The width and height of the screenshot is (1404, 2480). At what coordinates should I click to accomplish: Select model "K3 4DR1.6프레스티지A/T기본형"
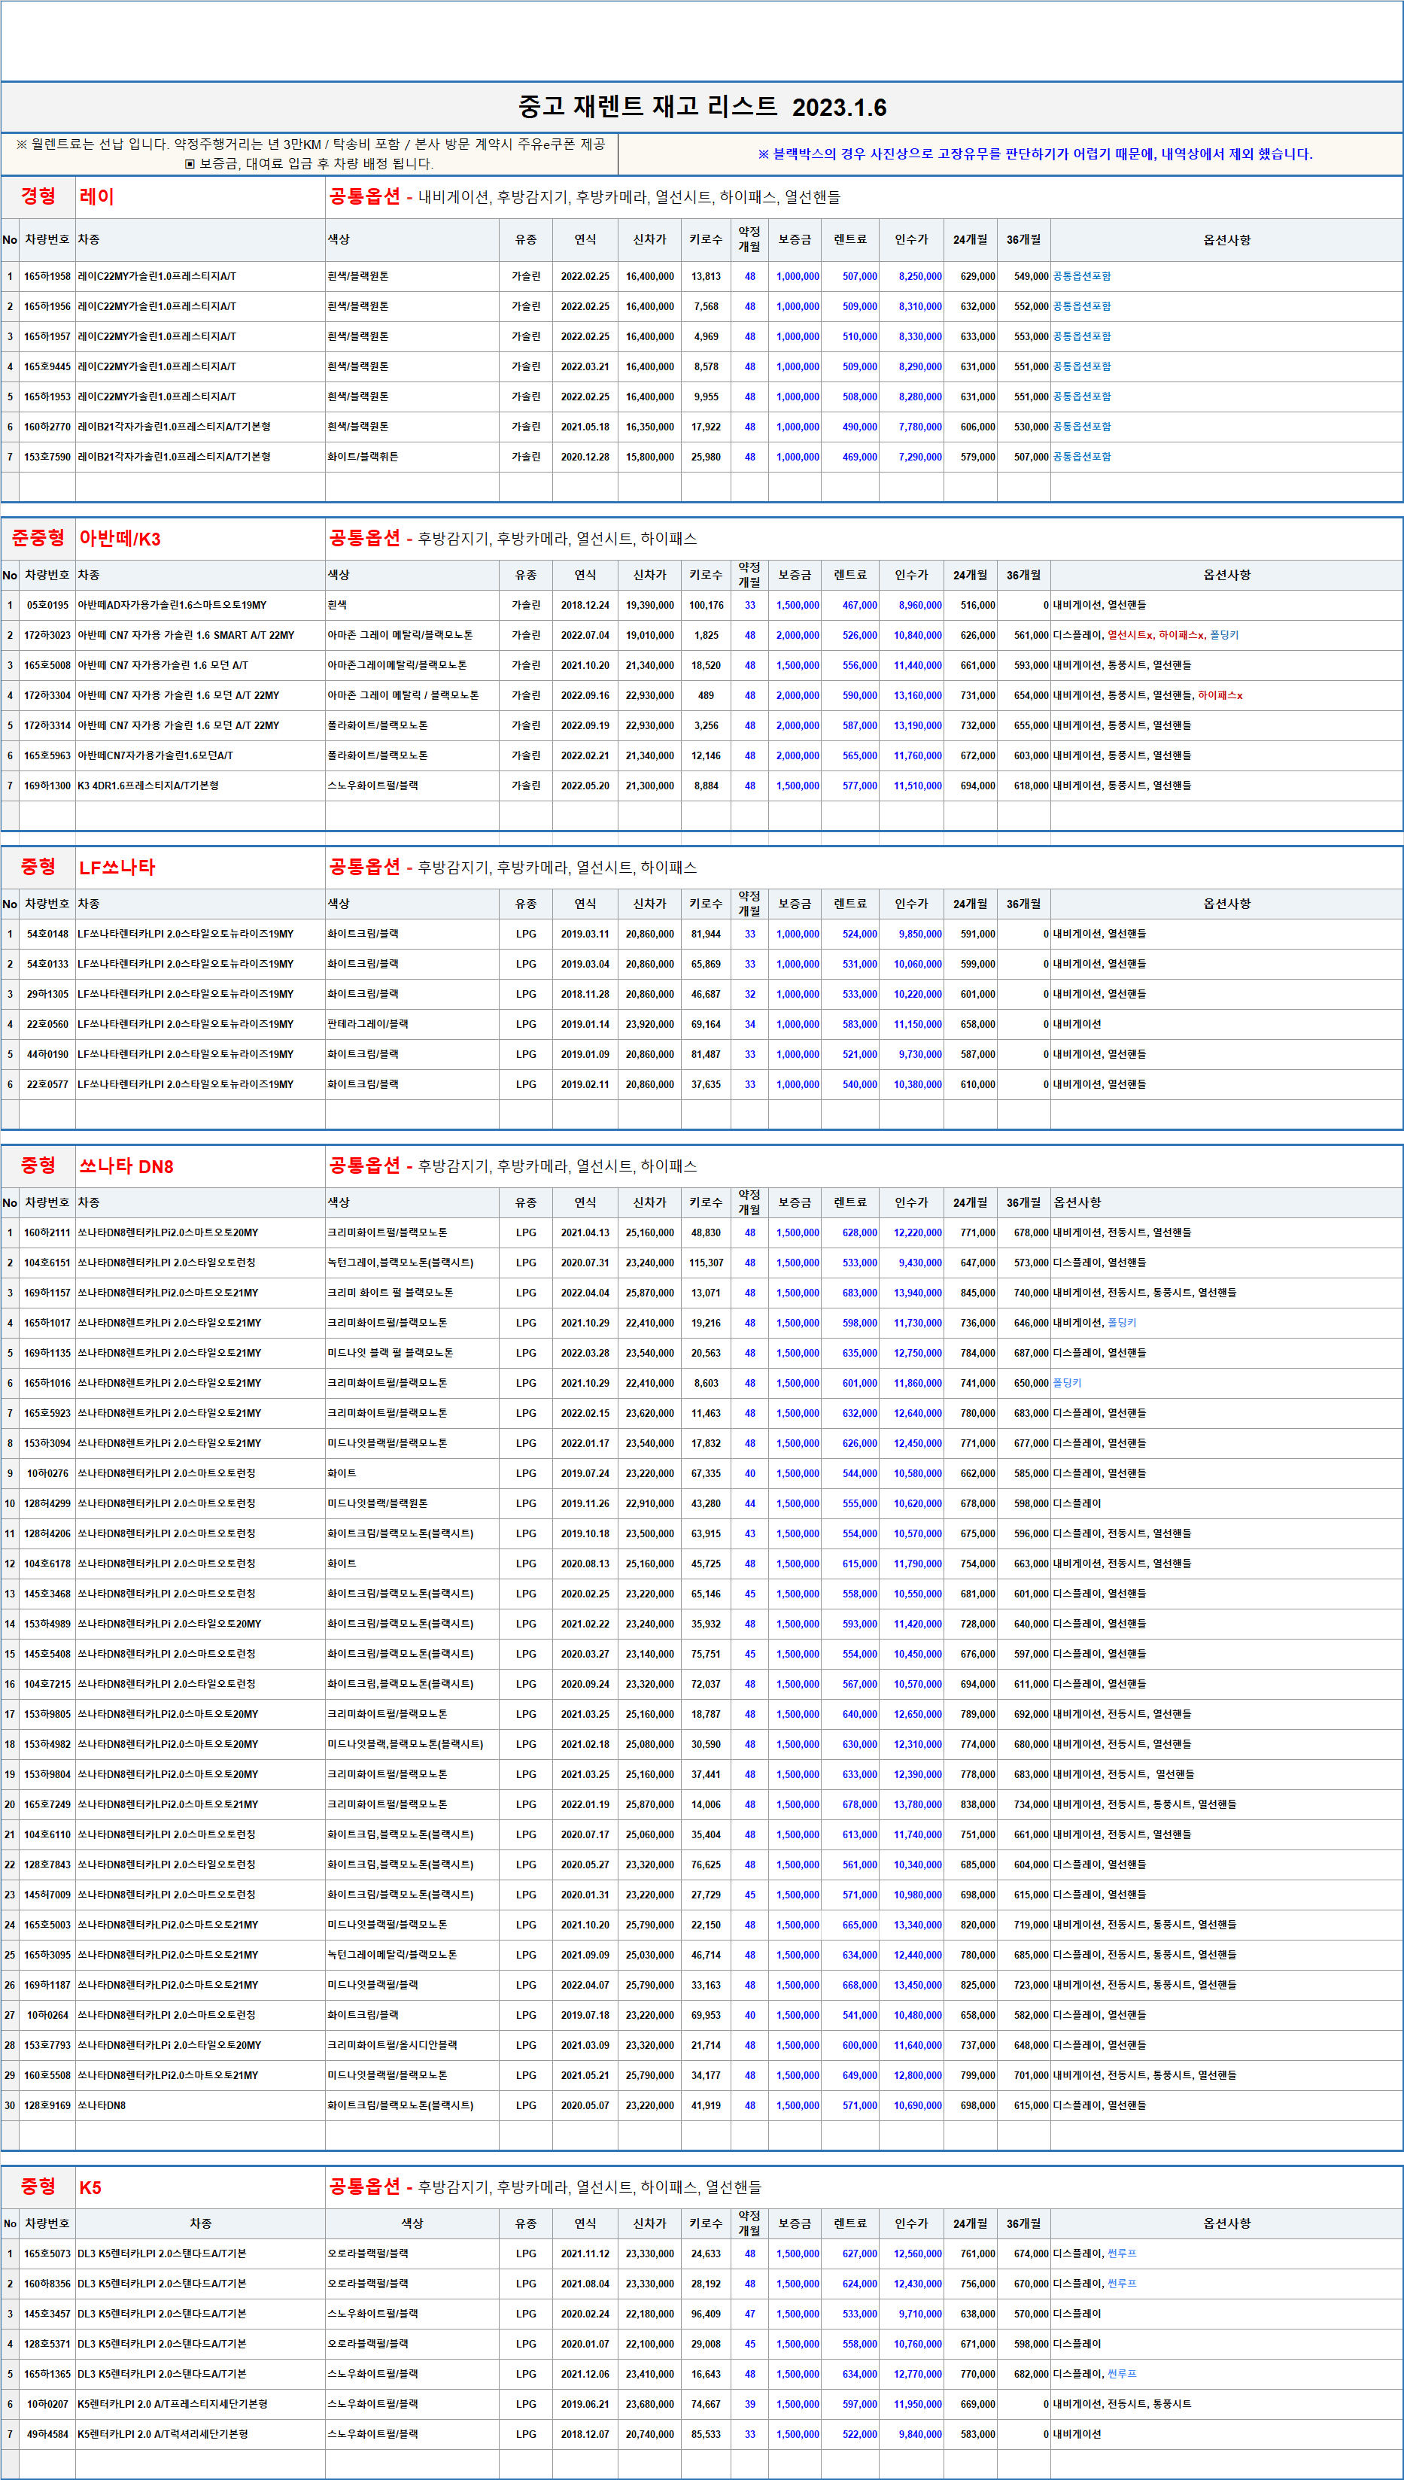coord(148,787)
